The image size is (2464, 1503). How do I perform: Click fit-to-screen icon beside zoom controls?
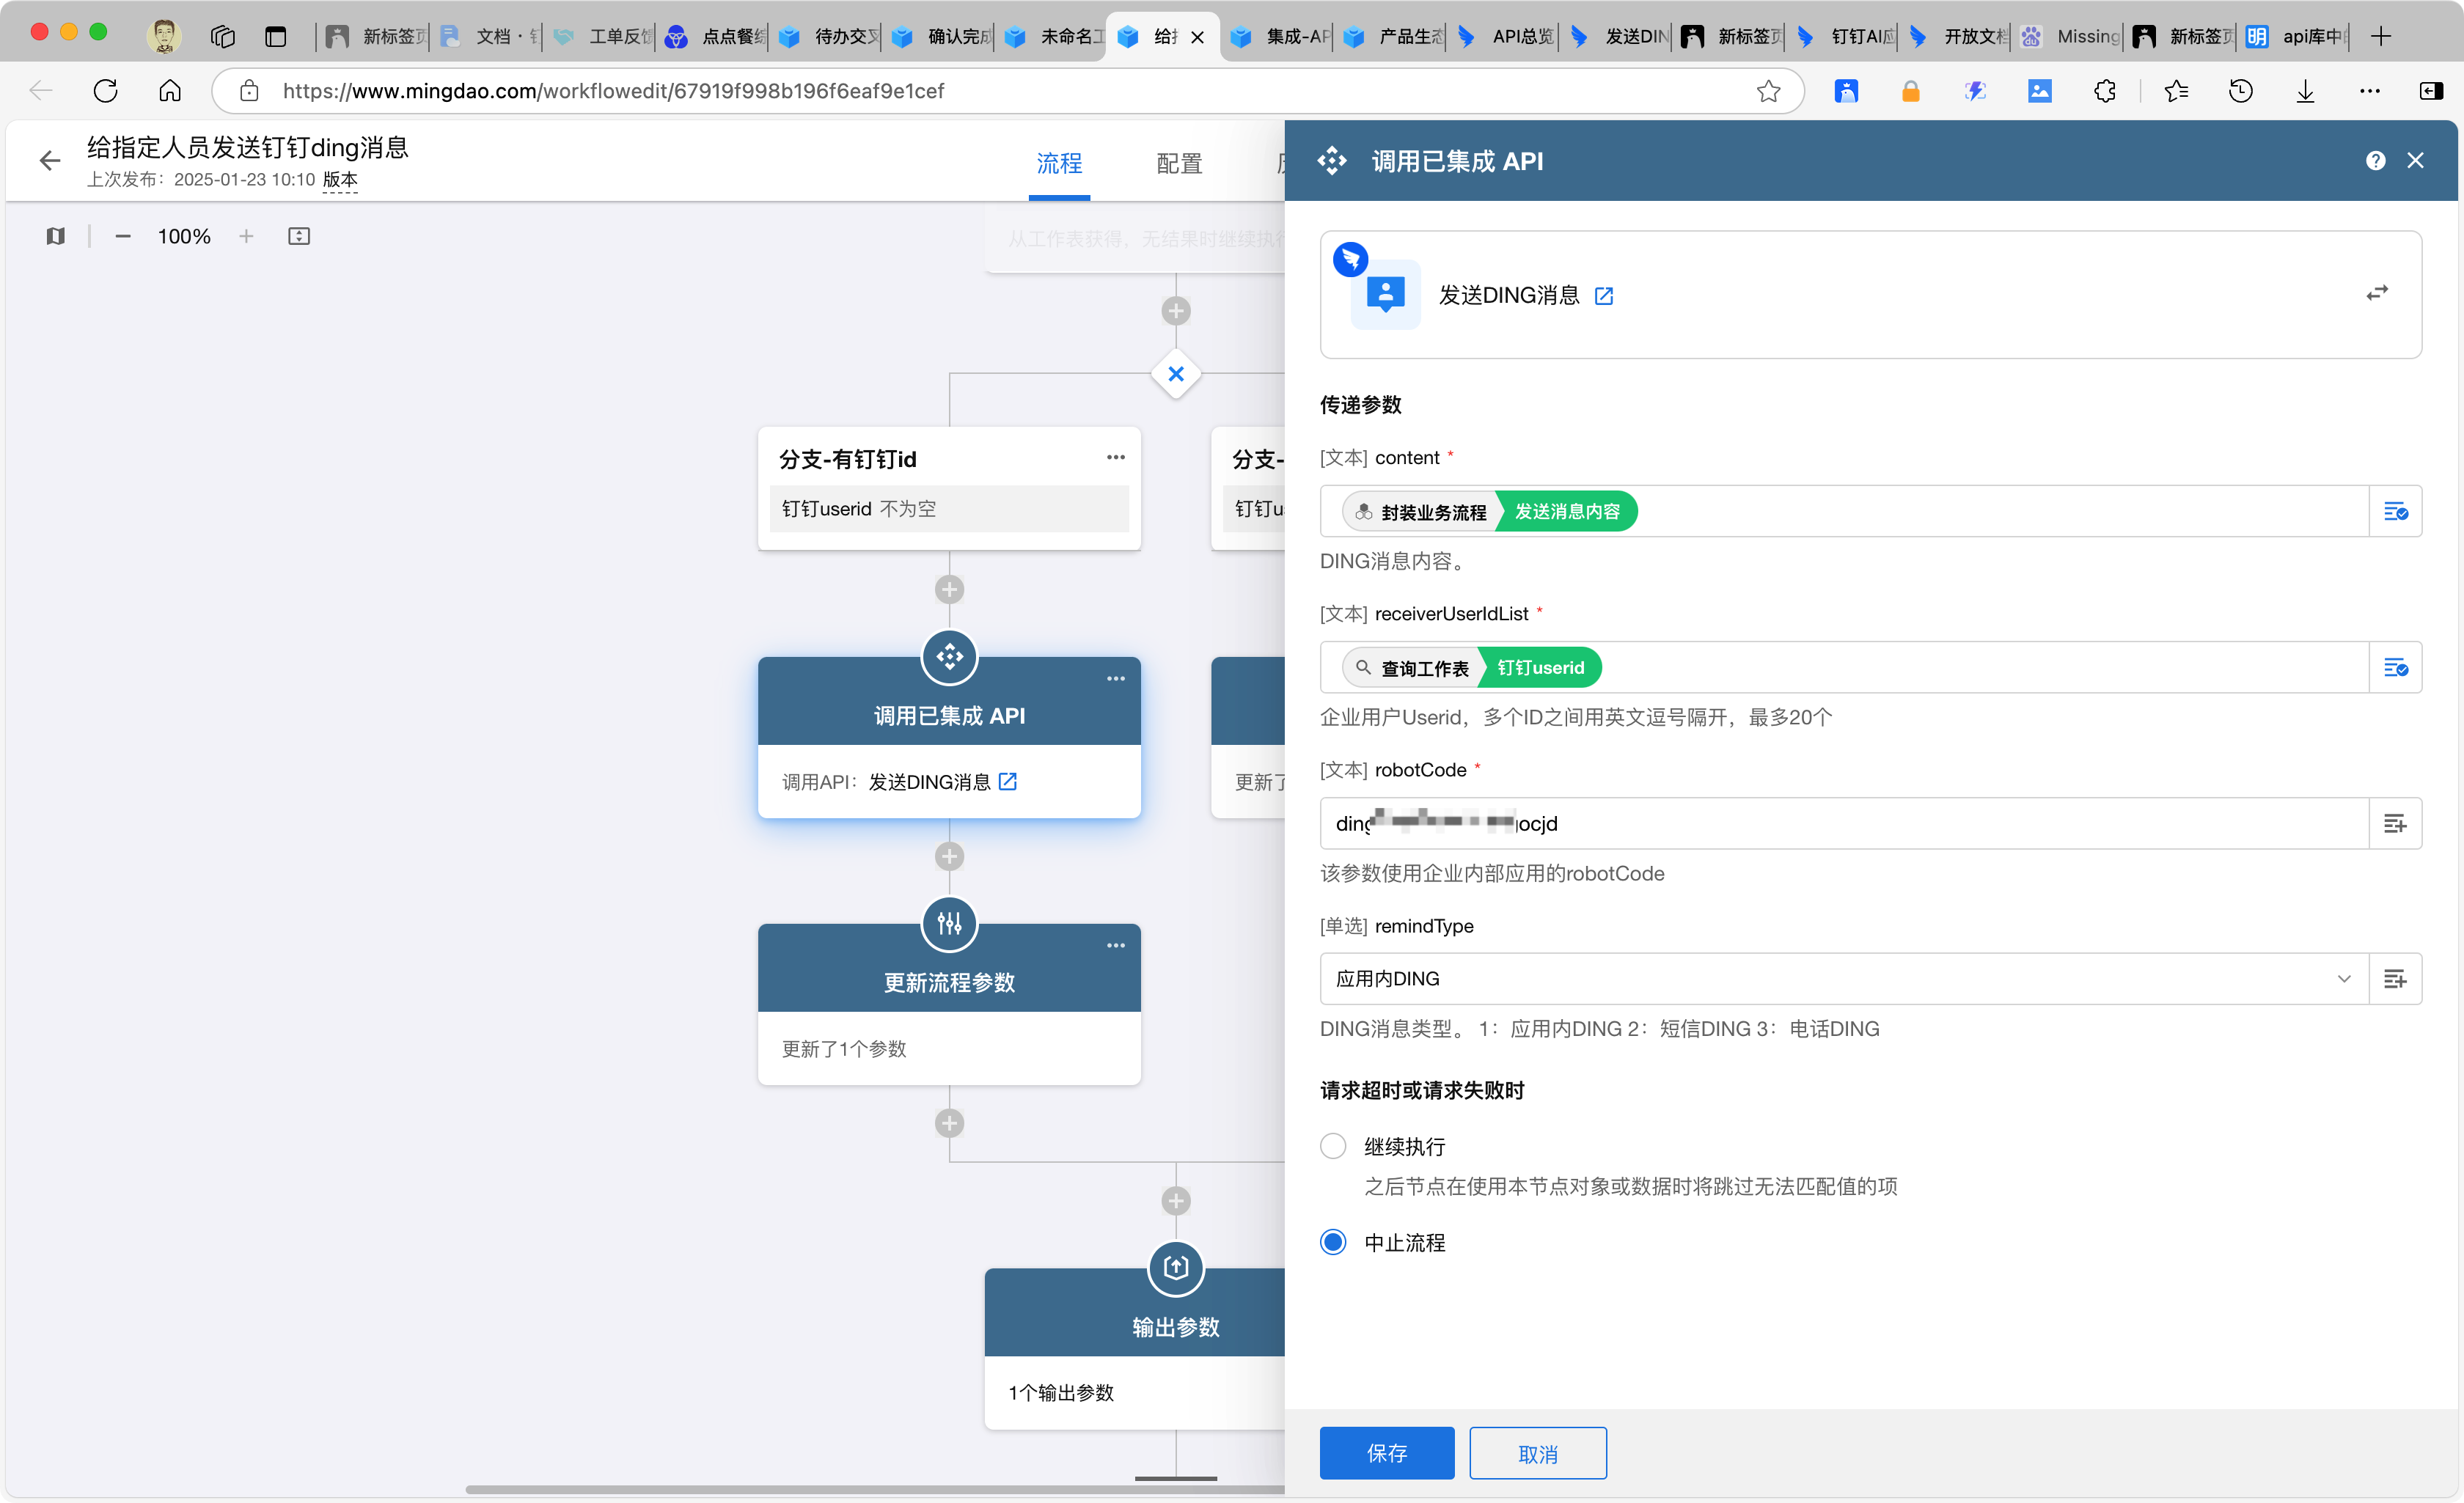299,236
